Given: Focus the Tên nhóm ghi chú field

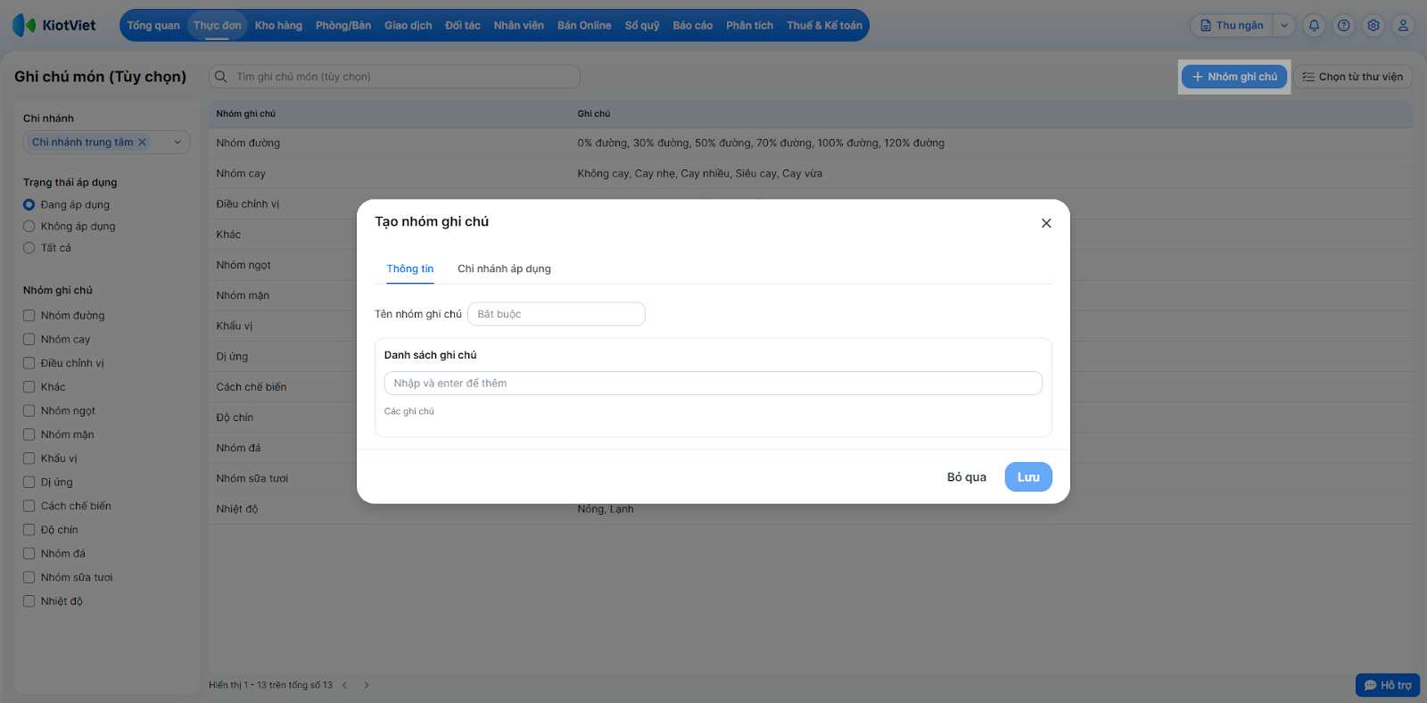Looking at the screenshot, I should 557,314.
